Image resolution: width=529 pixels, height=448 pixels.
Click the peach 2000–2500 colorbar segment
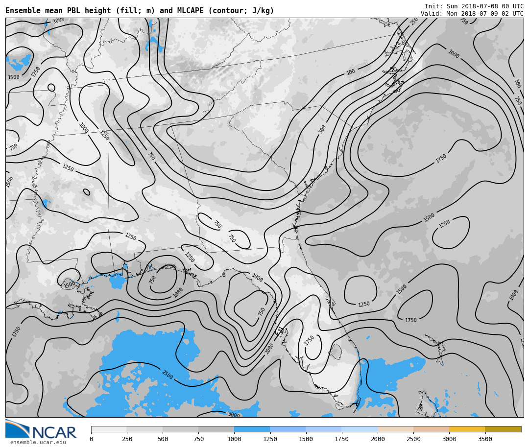click(x=395, y=429)
